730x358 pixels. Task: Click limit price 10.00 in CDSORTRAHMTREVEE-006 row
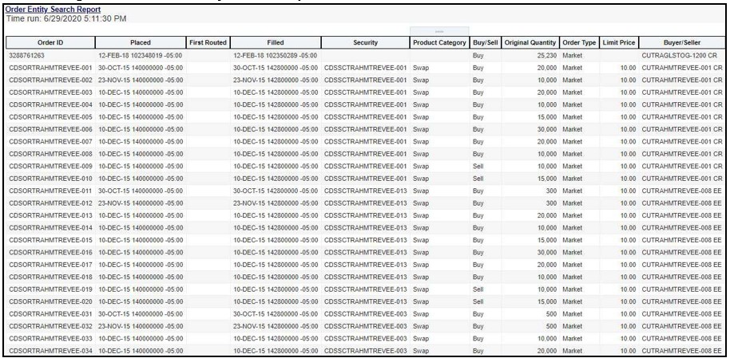click(x=628, y=129)
